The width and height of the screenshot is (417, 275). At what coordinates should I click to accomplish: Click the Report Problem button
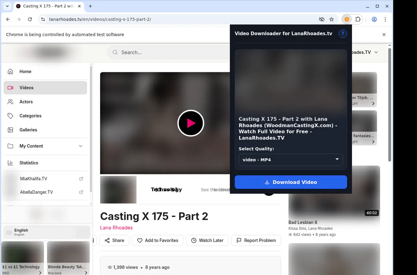tap(256, 240)
